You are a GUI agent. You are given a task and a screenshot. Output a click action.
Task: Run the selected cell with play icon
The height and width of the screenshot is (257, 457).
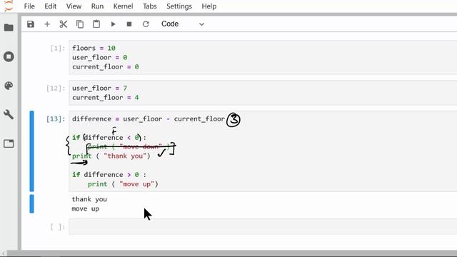click(x=113, y=24)
